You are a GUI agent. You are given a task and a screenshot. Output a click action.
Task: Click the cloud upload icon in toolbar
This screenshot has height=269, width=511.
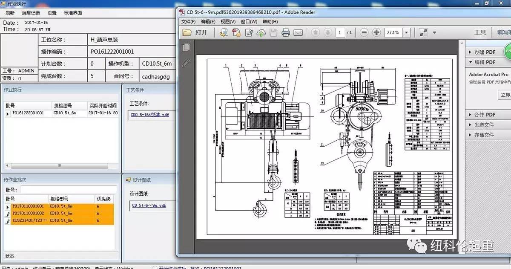[x=261, y=32]
